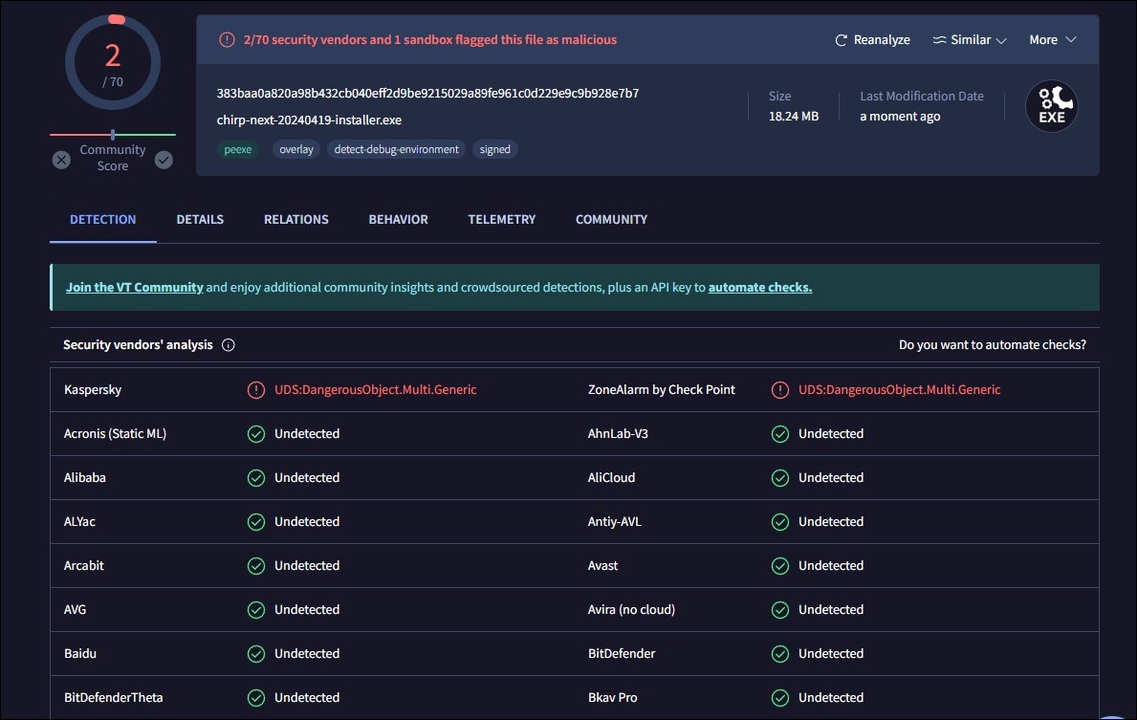
Task: Open the automate checks link
Action: pyautogui.click(x=760, y=287)
